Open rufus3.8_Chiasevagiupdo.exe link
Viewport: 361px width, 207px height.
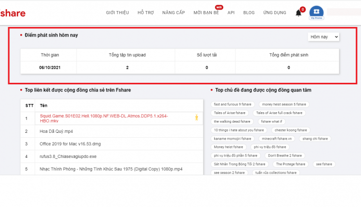point(68,156)
